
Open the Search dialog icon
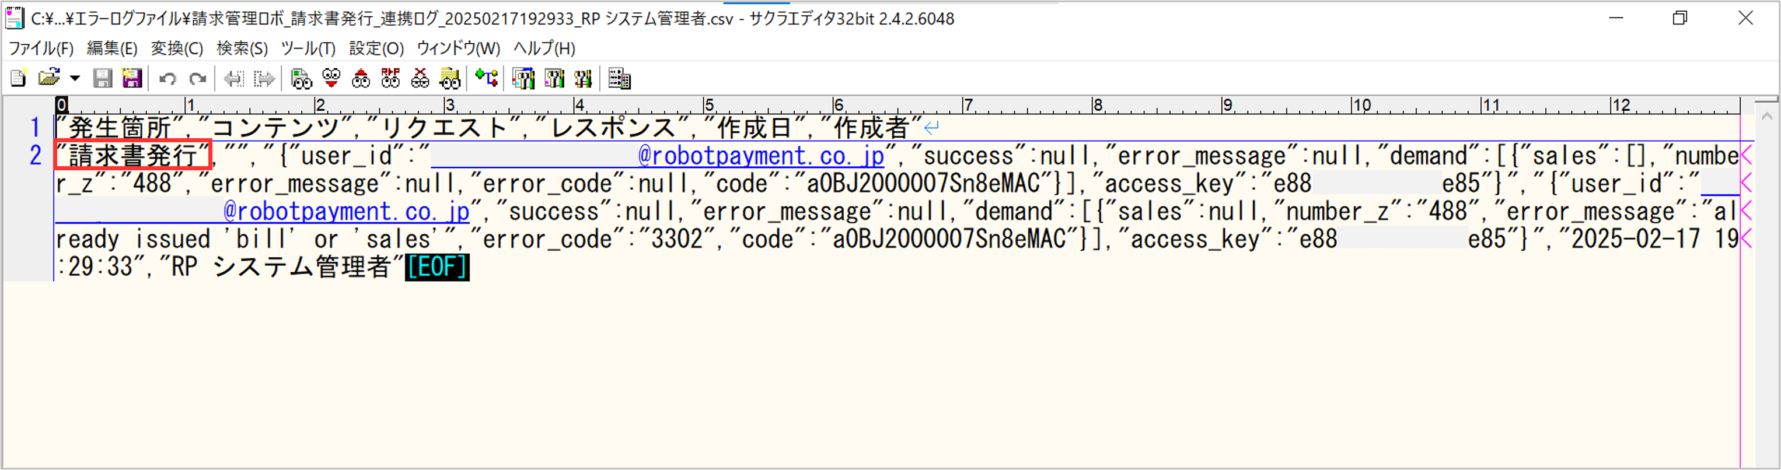coord(302,79)
